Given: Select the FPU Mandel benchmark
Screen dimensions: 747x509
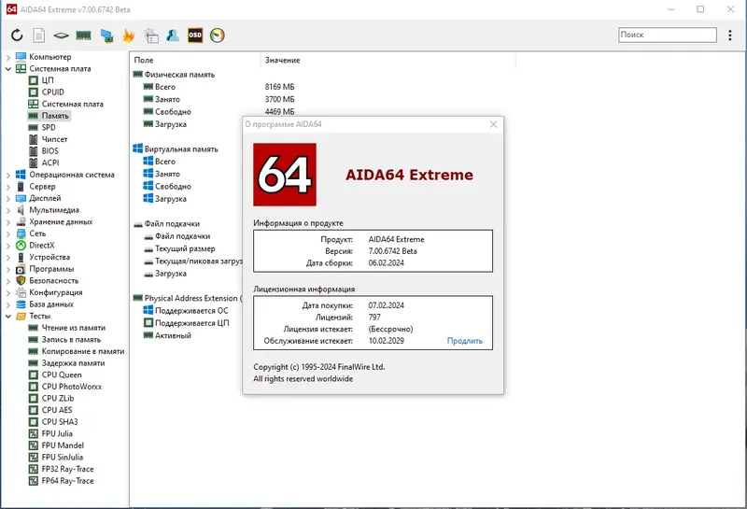Looking at the screenshot, I should point(63,445).
